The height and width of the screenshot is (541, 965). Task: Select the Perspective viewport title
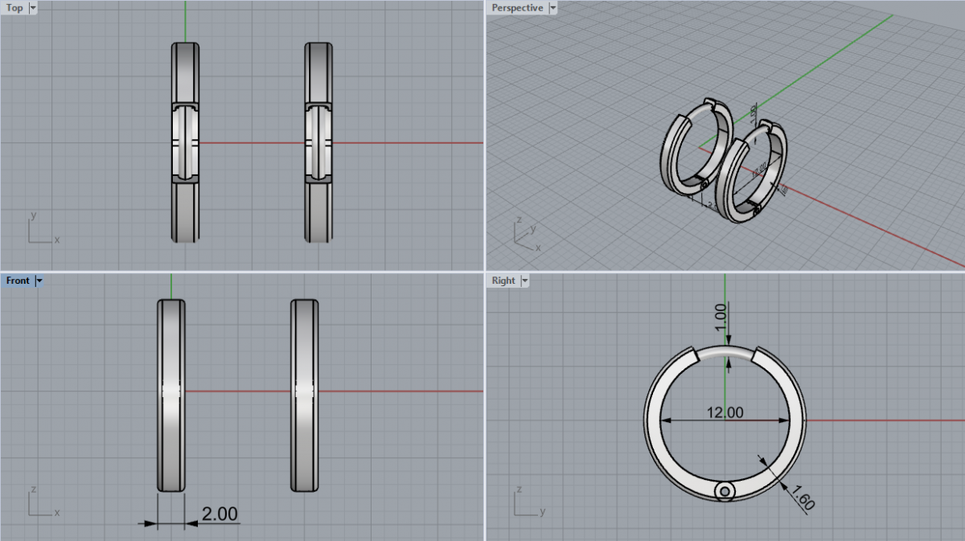point(517,8)
